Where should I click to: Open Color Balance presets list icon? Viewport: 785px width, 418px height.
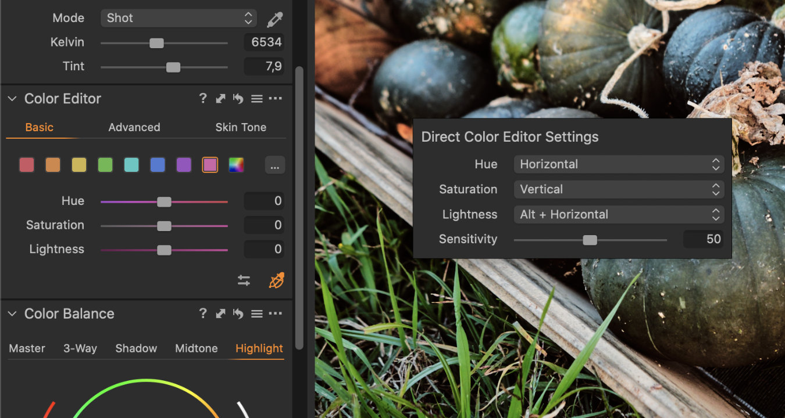[x=257, y=314]
